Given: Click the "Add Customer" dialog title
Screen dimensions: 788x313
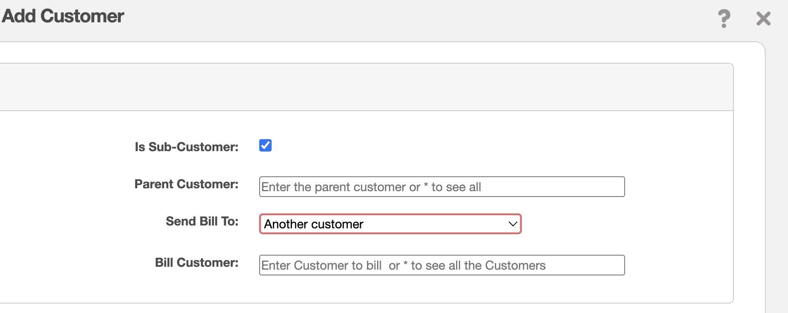Looking at the screenshot, I should [63, 16].
